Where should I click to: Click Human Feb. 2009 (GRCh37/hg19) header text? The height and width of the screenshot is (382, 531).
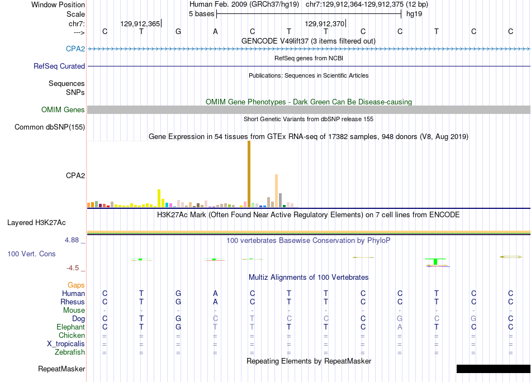pyautogui.click(x=244, y=4)
